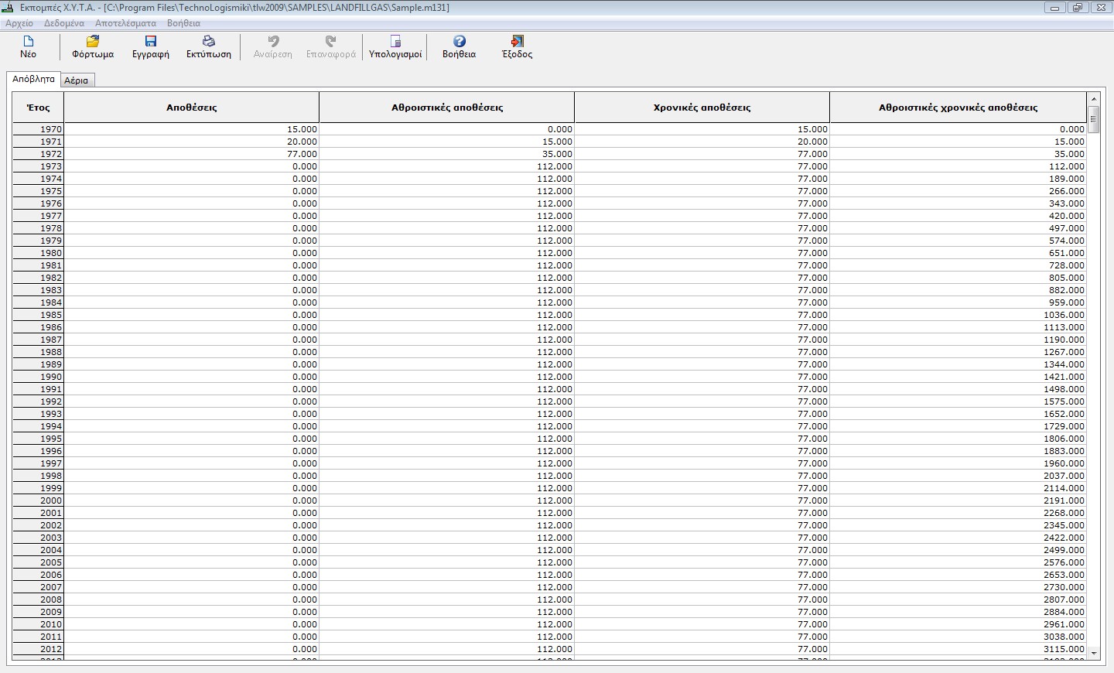The height and width of the screenshot is (673, 1114).
Task: Print with the Εκτύπωση printer icon
Action: pyautogui.click(x=208, y=42)
